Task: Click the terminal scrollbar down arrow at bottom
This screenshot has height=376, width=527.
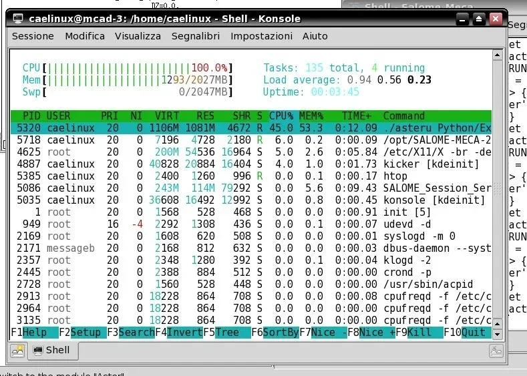Action: [x=498, y=334]
